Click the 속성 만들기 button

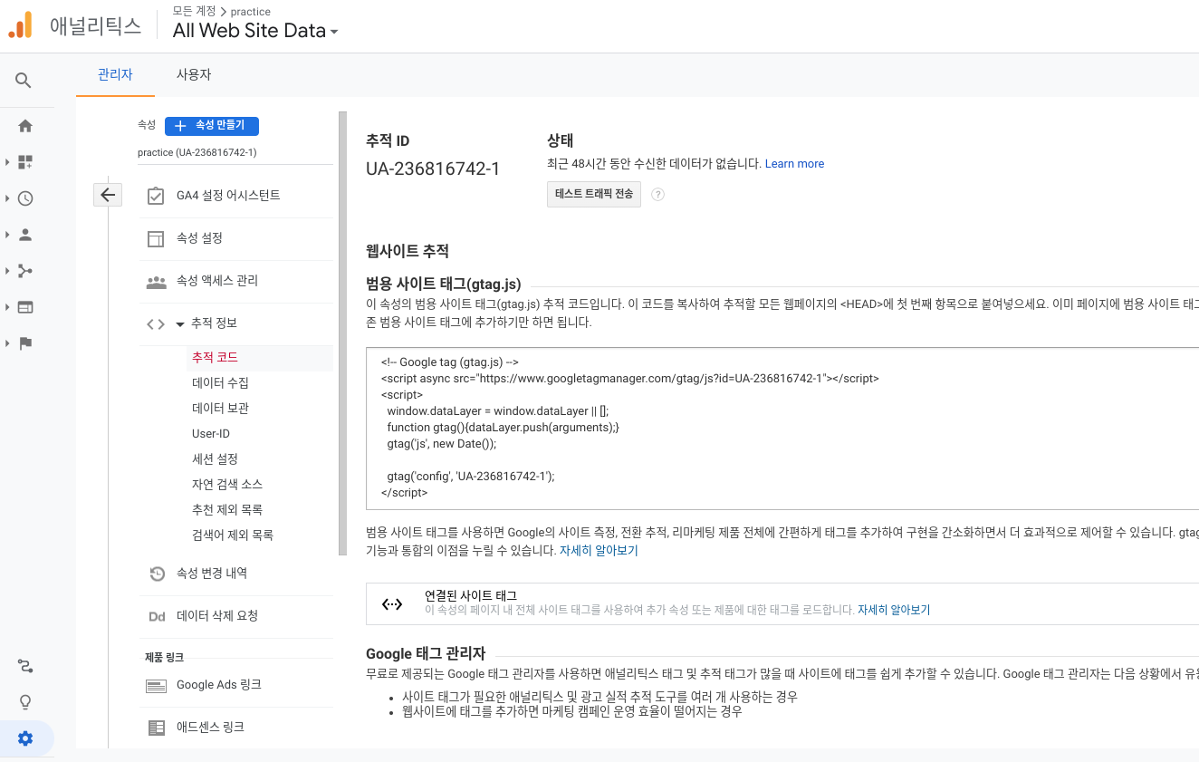212,126
